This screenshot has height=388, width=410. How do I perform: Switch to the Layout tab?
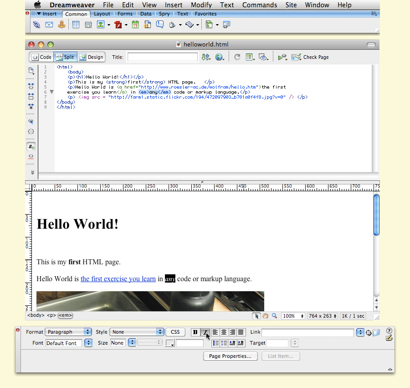102,14
